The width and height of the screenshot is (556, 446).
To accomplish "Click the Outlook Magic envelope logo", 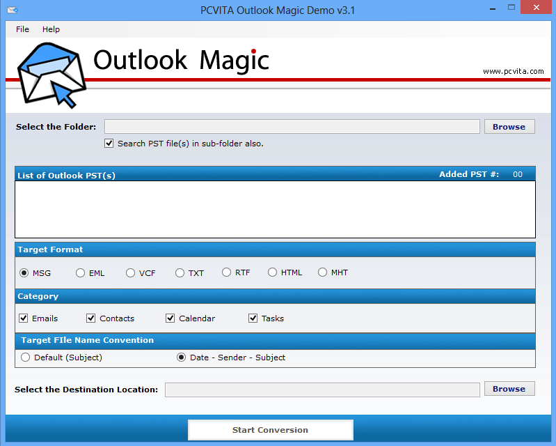I will point(51,75).
